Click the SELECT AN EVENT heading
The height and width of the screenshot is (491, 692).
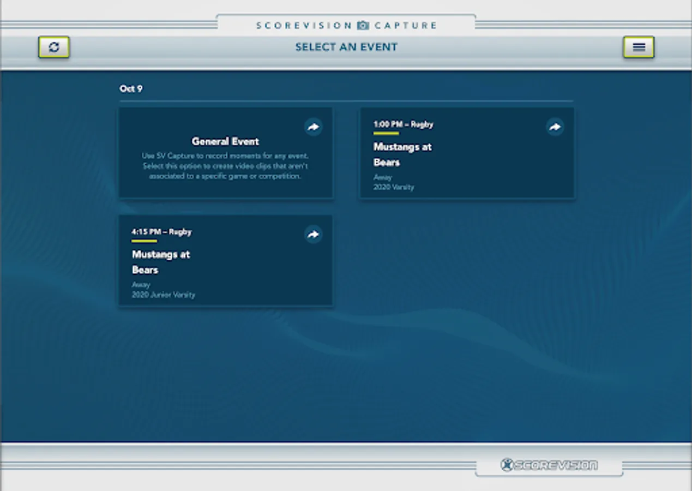(346, 47)
